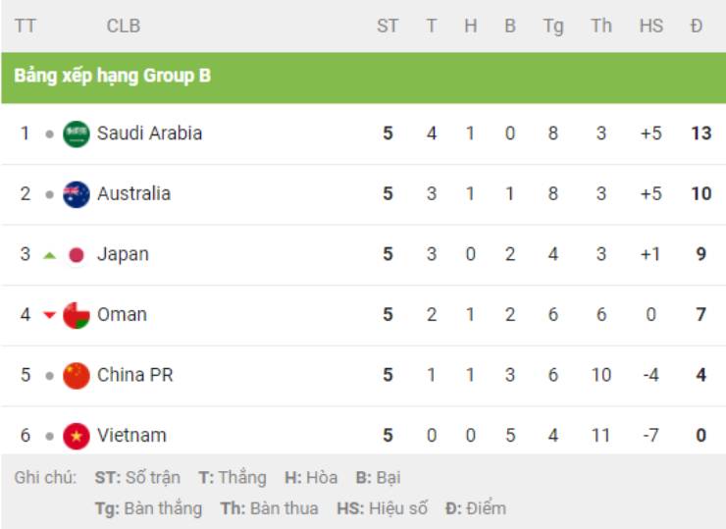Select the Bảng xếp hạng Group B header
The height and width of the screenshot is (529, 726).
coord(113,76)
